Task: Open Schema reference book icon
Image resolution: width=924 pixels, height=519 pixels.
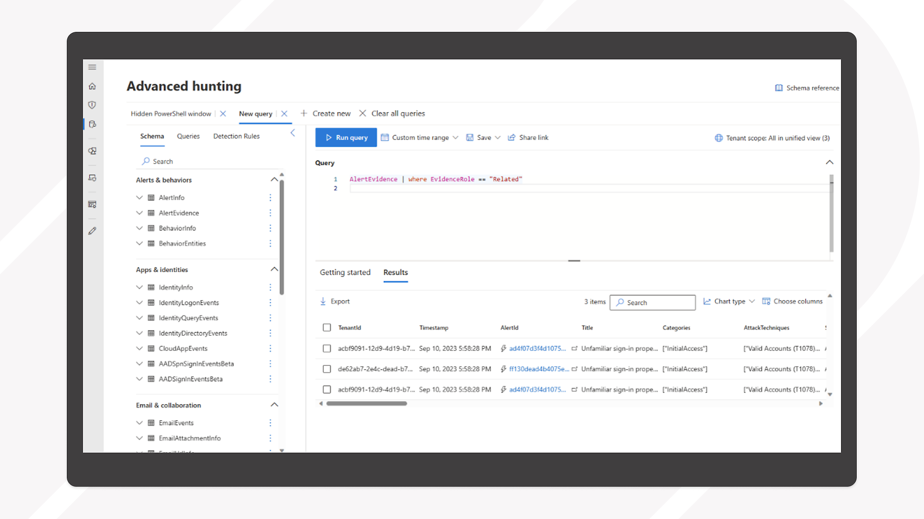Action: click(779, 88)
